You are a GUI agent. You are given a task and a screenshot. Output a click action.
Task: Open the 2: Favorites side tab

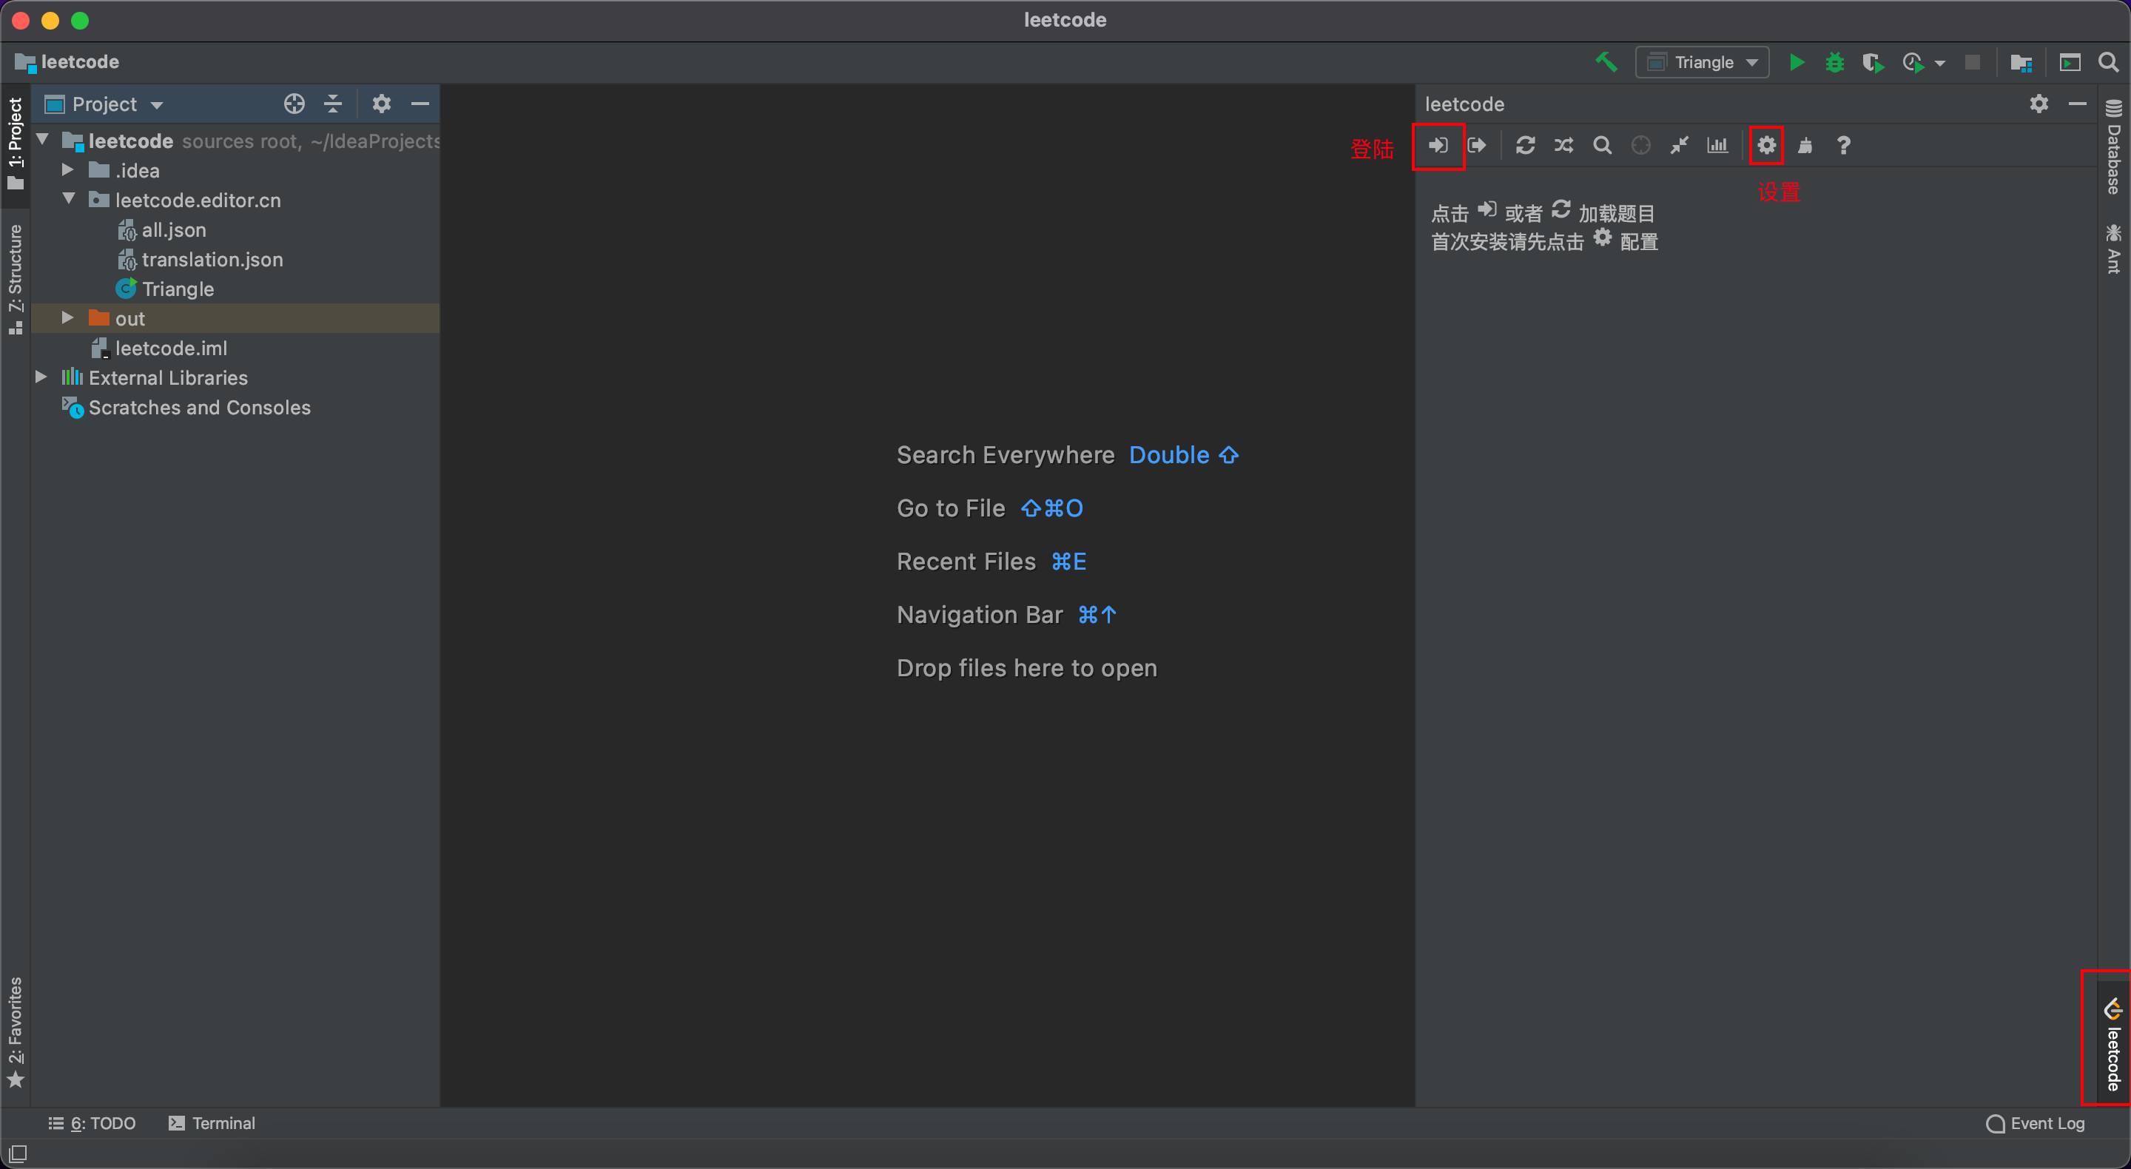click(x=16, y=1032)
